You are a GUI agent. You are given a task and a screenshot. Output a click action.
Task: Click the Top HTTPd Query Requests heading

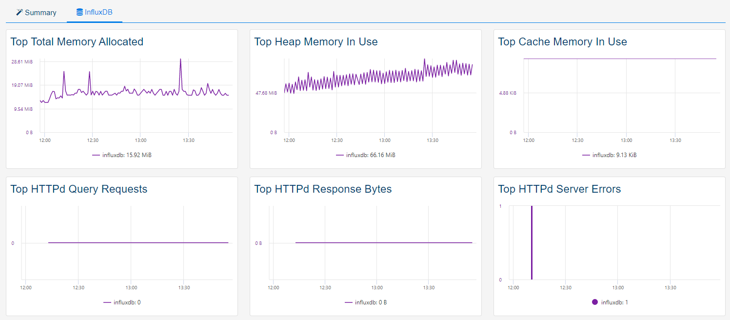click(x=79, y=189)
